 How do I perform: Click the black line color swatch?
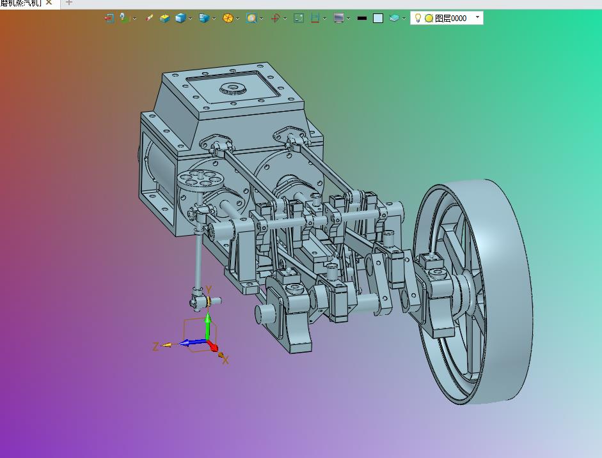[x=362, y=18]
